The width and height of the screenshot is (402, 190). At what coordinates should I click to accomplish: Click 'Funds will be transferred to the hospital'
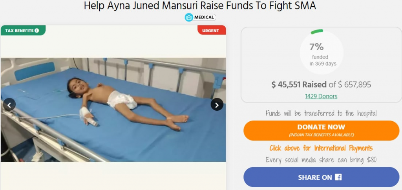coord(321,113)
